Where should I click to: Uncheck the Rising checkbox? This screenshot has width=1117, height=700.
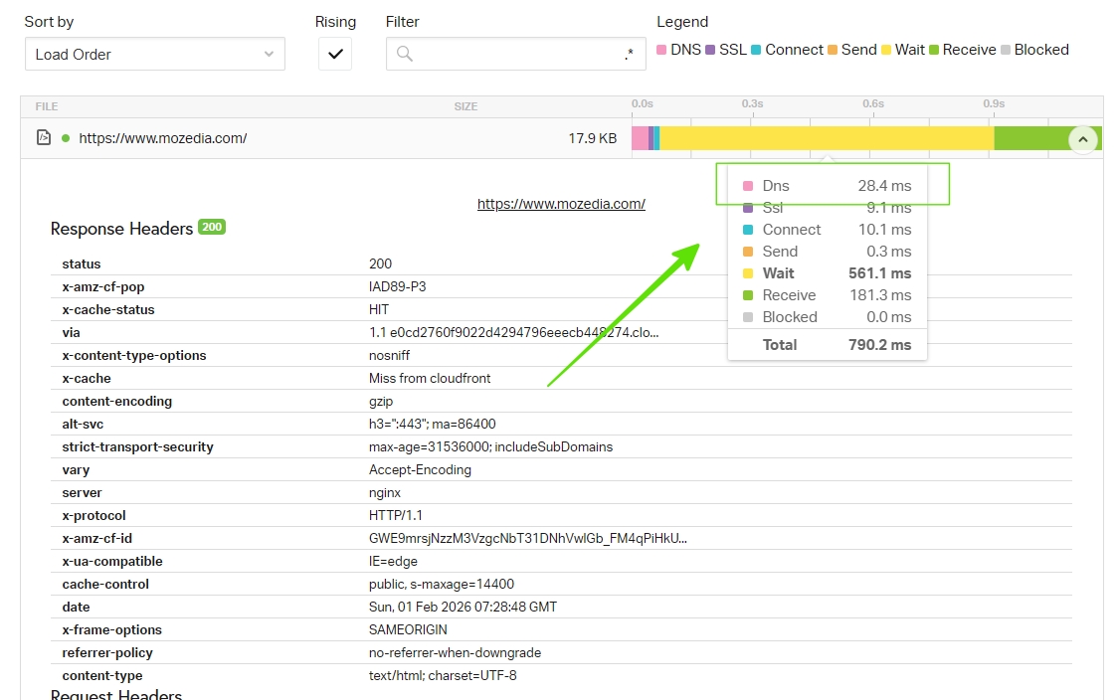point(335,55)
